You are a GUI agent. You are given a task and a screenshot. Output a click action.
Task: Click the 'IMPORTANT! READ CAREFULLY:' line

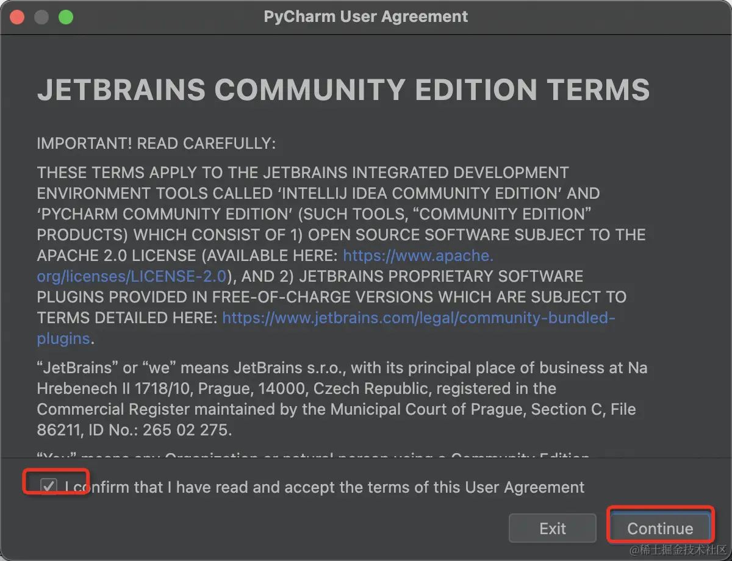(156, 143)
